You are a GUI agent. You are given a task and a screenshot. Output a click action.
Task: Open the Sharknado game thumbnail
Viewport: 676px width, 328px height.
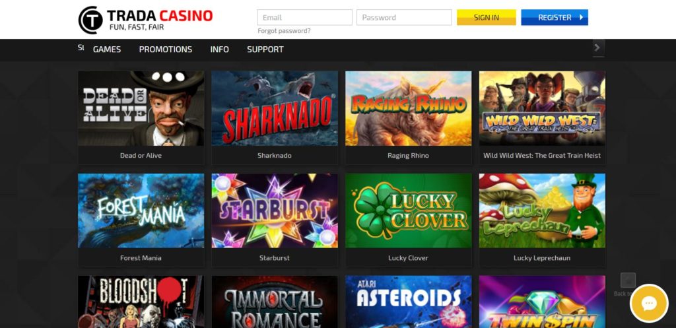pos(275,108)
